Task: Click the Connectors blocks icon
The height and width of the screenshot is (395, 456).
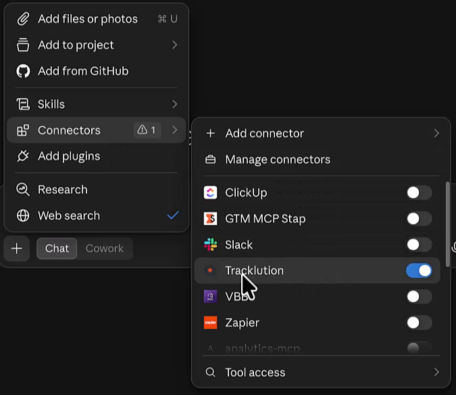Action: [23, 130]
